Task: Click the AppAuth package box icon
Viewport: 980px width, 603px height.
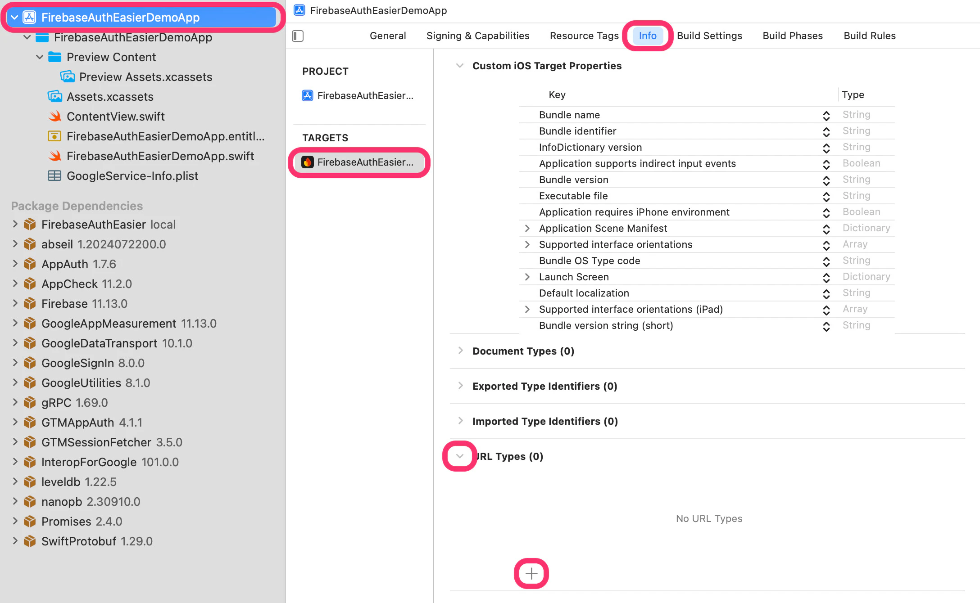Action: click(x=30, y=264)
